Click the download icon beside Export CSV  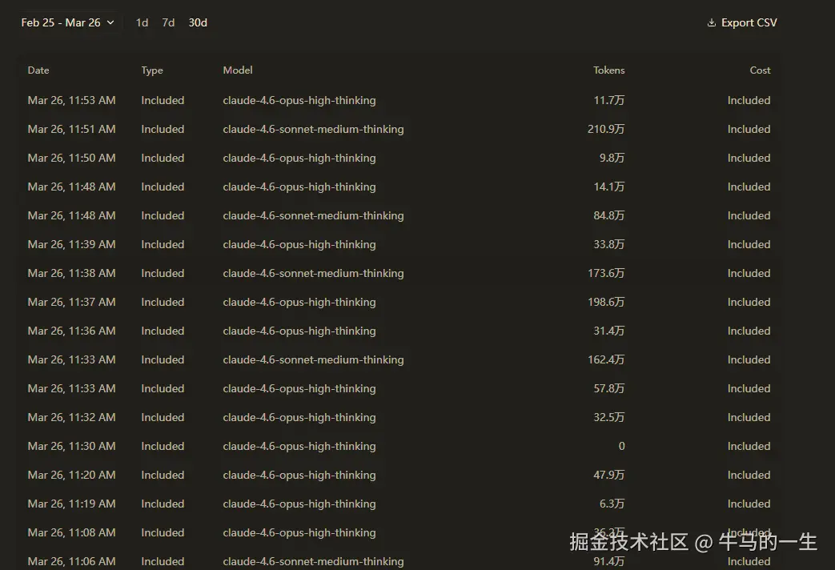[x=712, y=22]
